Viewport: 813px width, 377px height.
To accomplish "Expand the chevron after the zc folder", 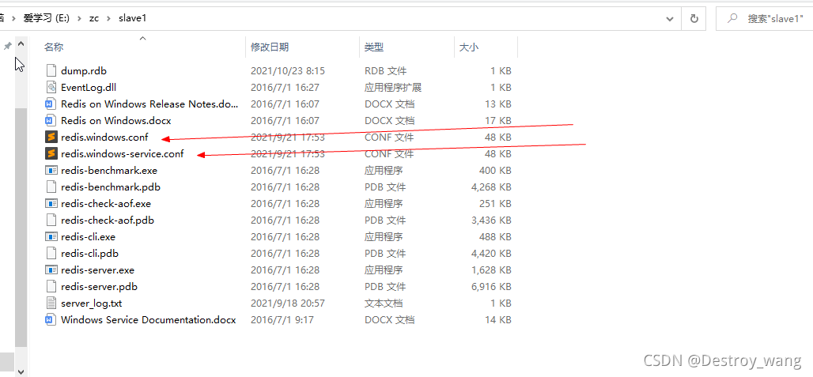I will [108, 18].
